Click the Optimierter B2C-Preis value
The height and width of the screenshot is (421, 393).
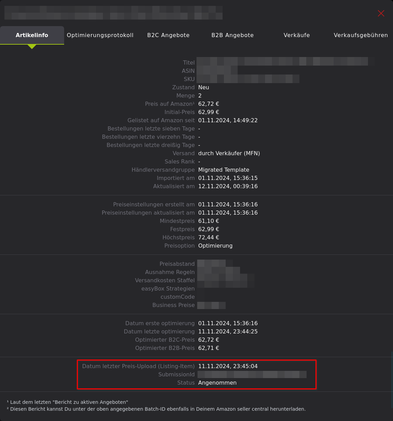tap(209, 340)
